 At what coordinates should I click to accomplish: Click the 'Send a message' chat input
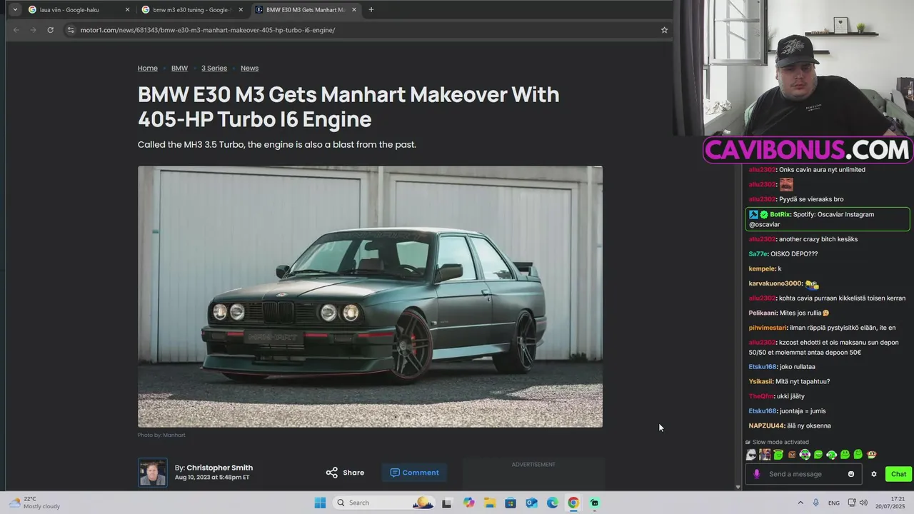click(x=805, y=474)
